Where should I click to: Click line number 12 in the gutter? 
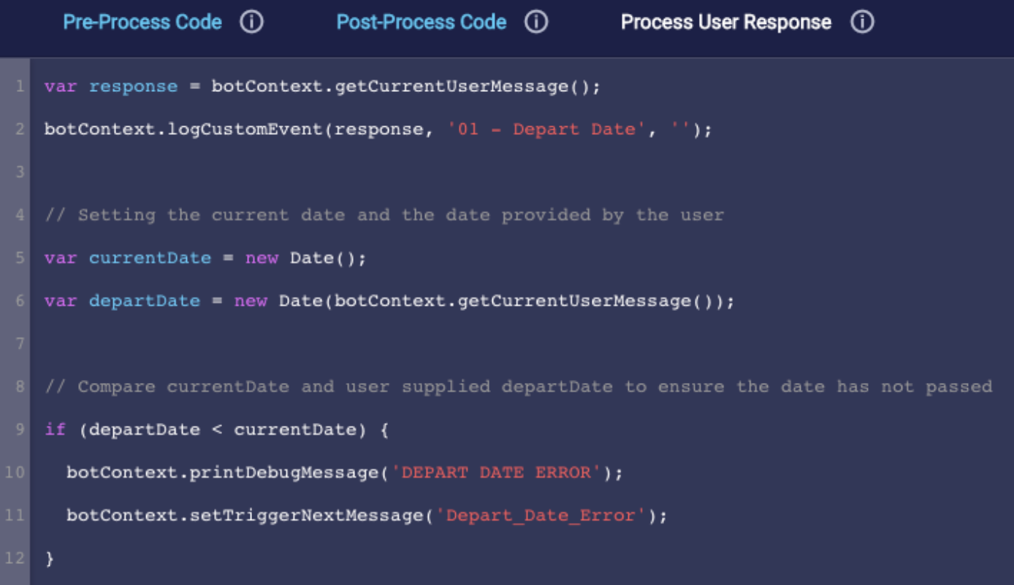tap(15, 559)
